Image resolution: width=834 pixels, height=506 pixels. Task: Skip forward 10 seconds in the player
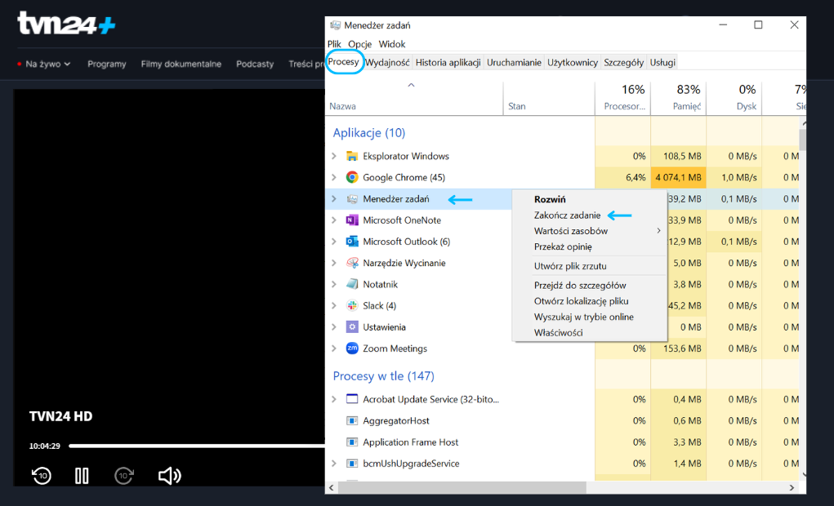click(124, 475)
